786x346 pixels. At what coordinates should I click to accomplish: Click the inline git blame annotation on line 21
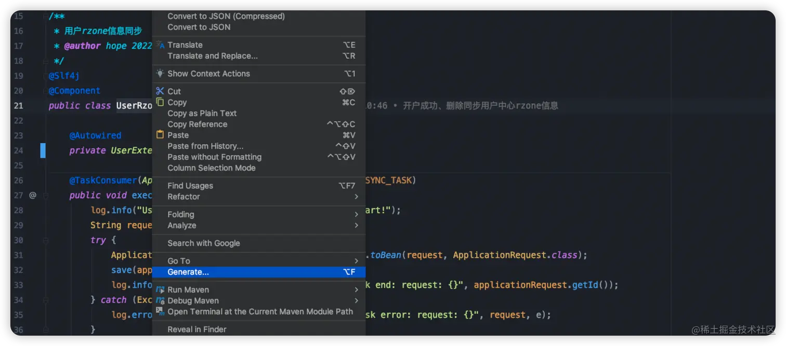click(462, 105)
